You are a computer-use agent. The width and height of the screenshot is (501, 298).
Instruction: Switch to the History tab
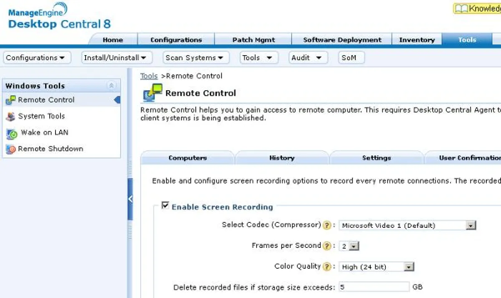[282, 158]
